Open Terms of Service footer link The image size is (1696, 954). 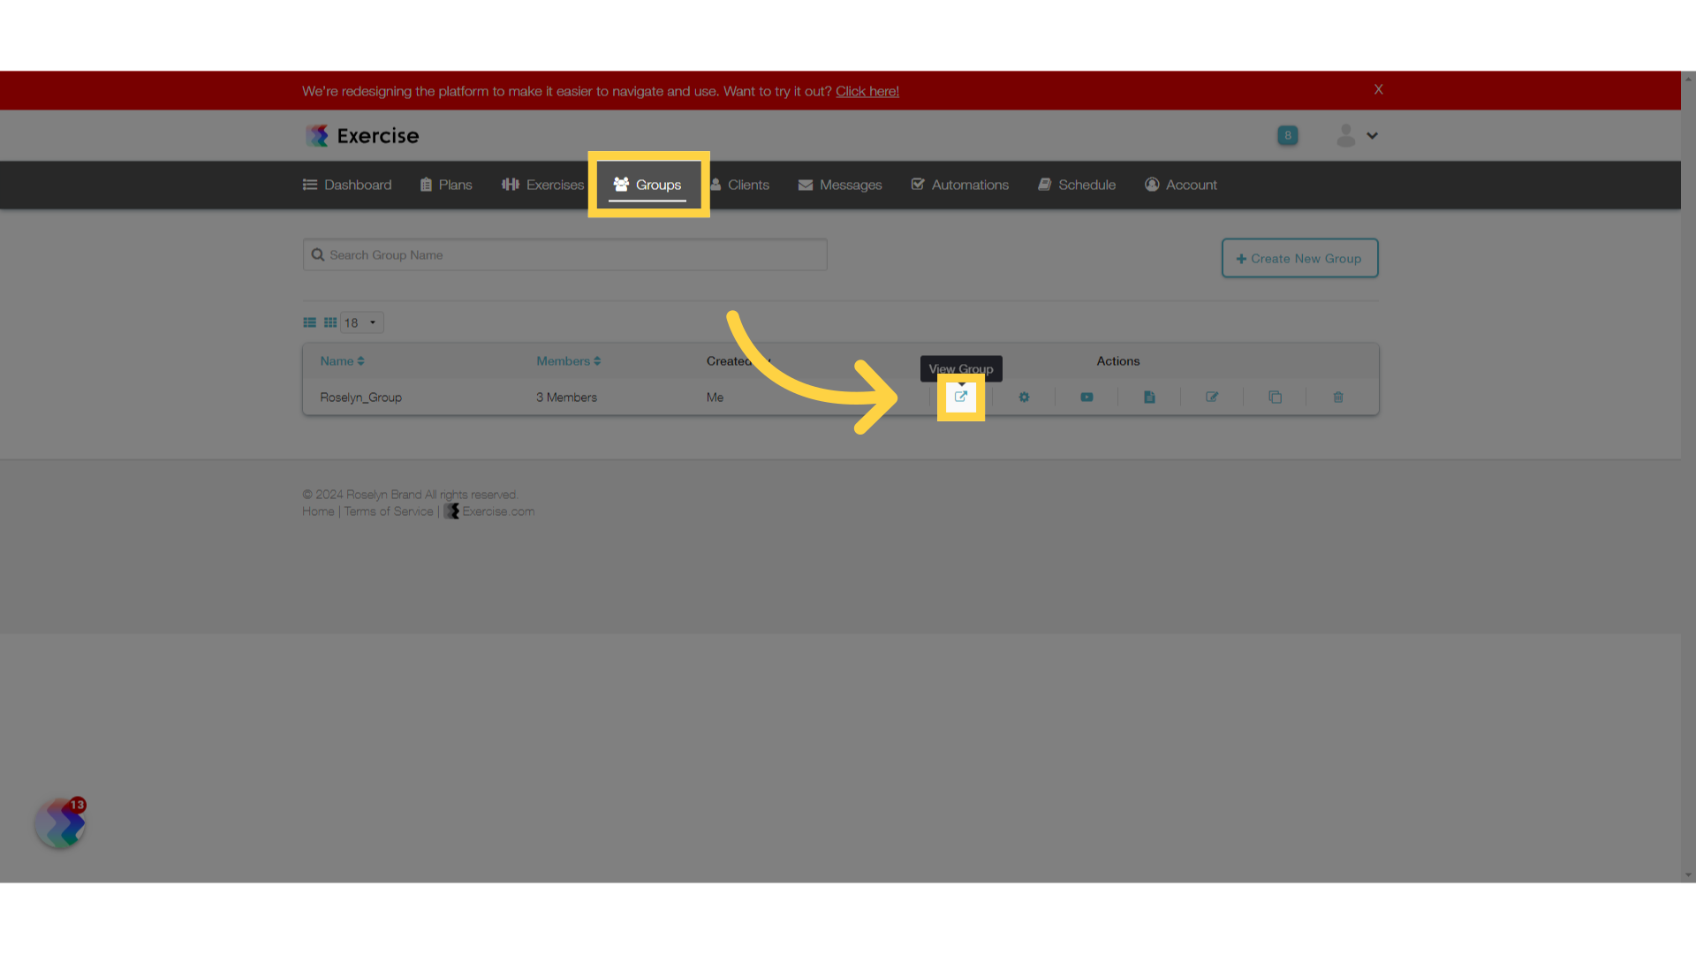389,511
